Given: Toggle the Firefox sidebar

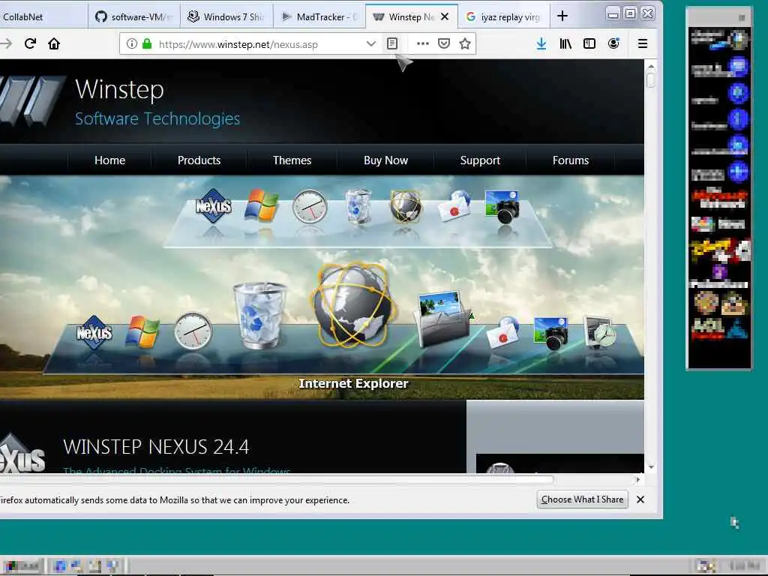Looking at the screenshot, I should 589,43.
